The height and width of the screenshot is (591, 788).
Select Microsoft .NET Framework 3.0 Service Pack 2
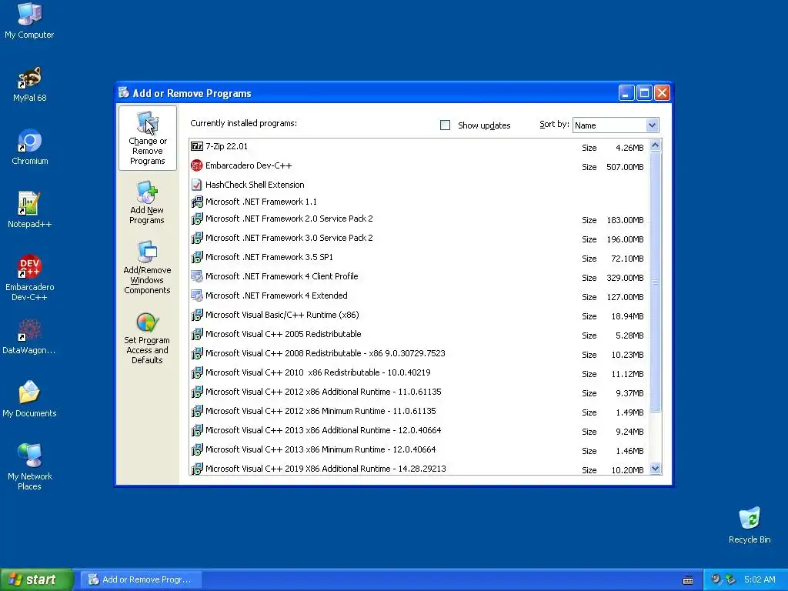pos(419,239)
